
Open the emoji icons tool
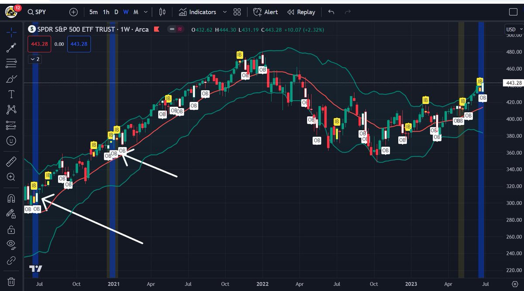click(11, 141)
